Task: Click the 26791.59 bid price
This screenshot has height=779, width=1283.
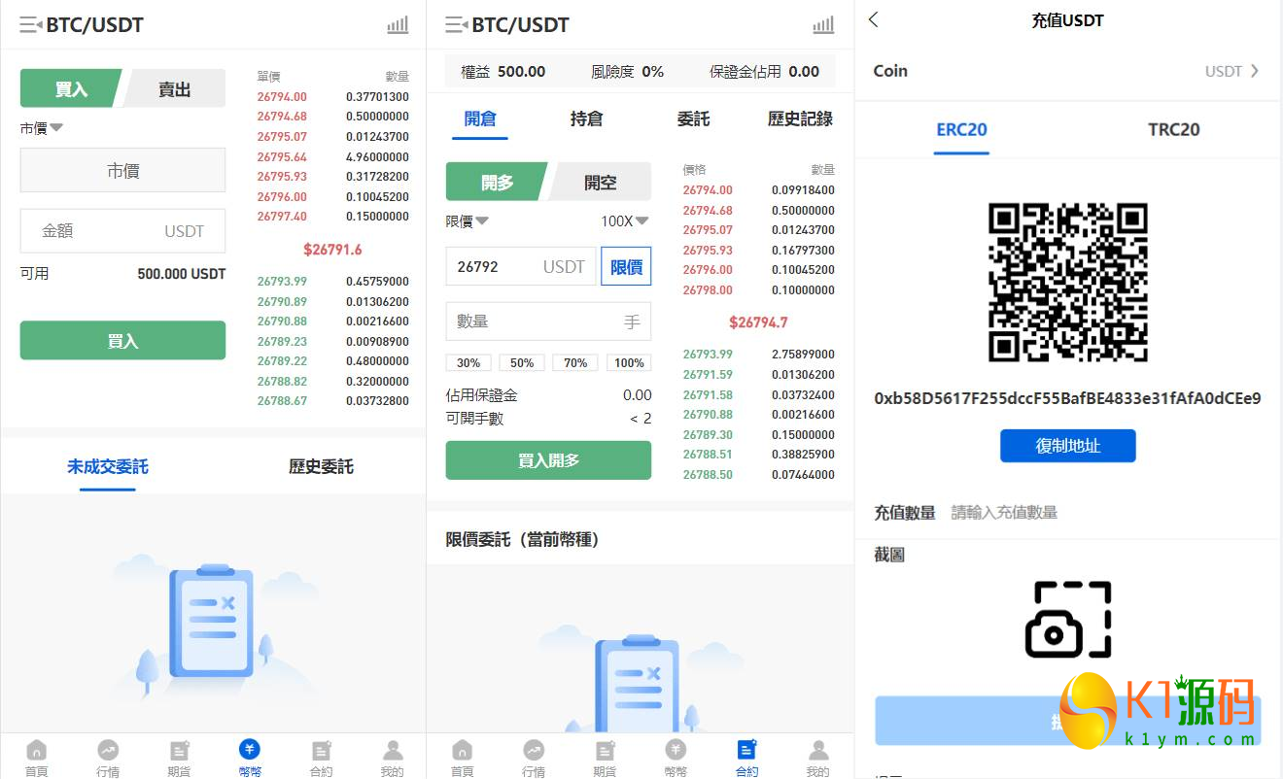Action: point(708,375)
